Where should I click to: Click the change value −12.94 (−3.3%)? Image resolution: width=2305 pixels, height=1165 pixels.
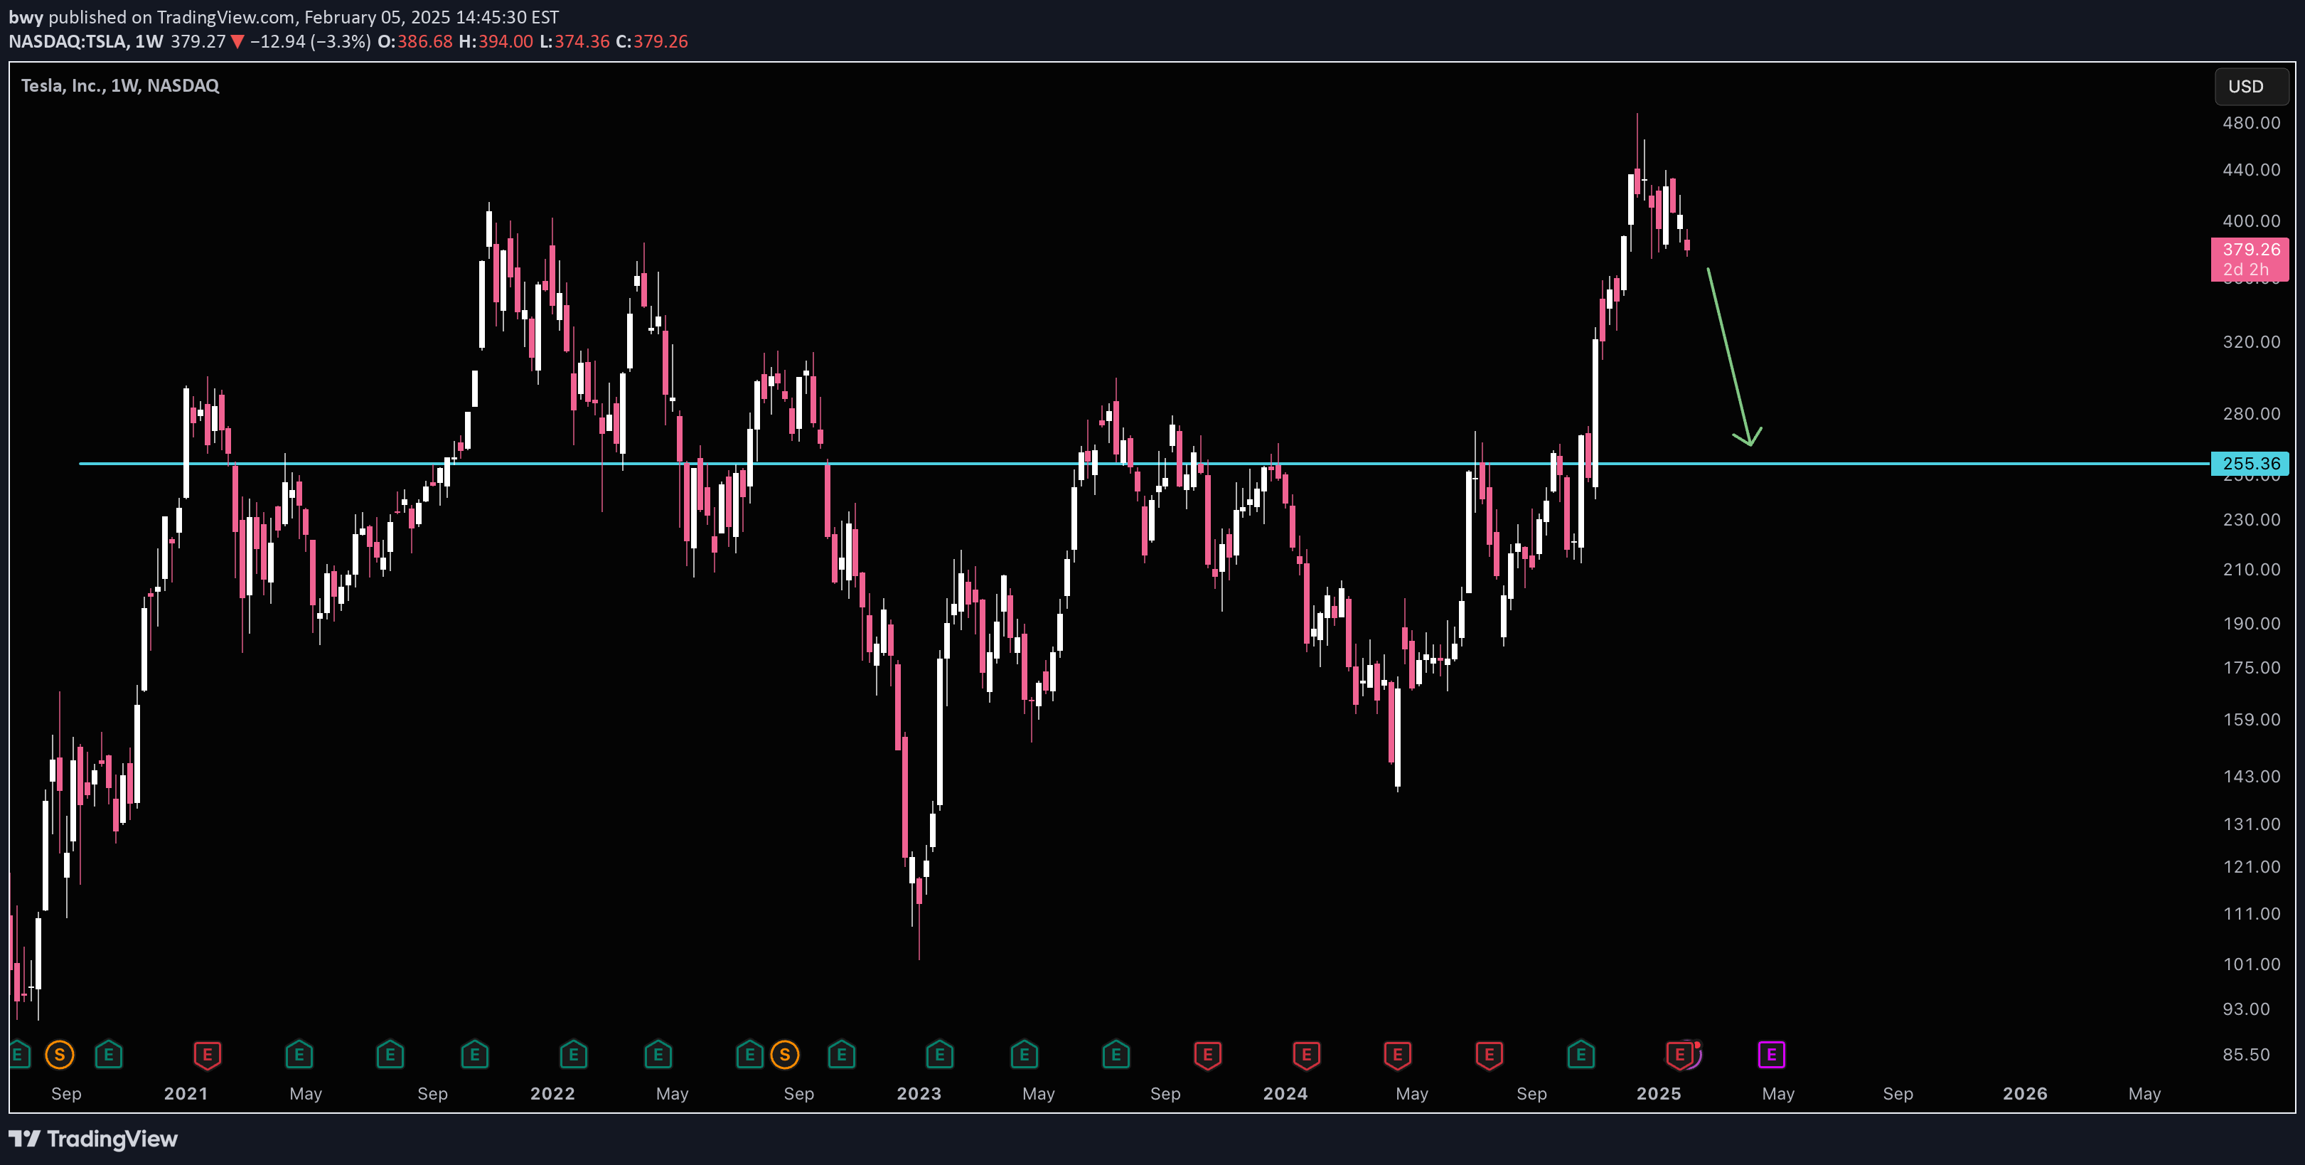tap(309, 41)
